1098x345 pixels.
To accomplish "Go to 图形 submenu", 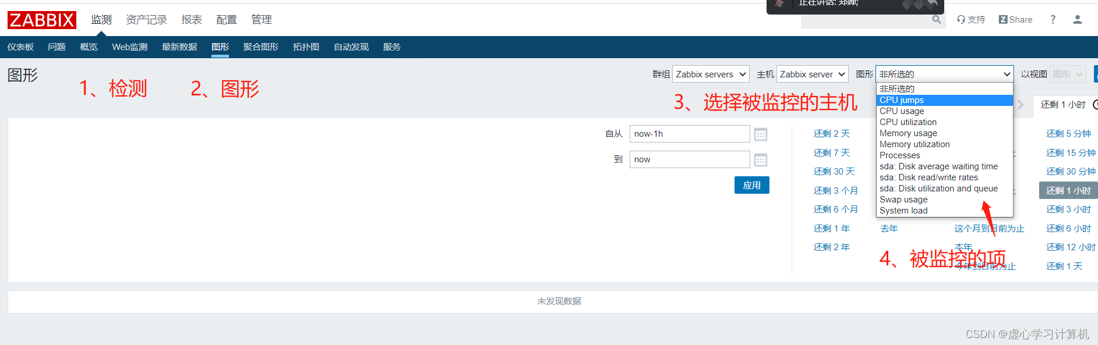I will [x=220, y=47].
